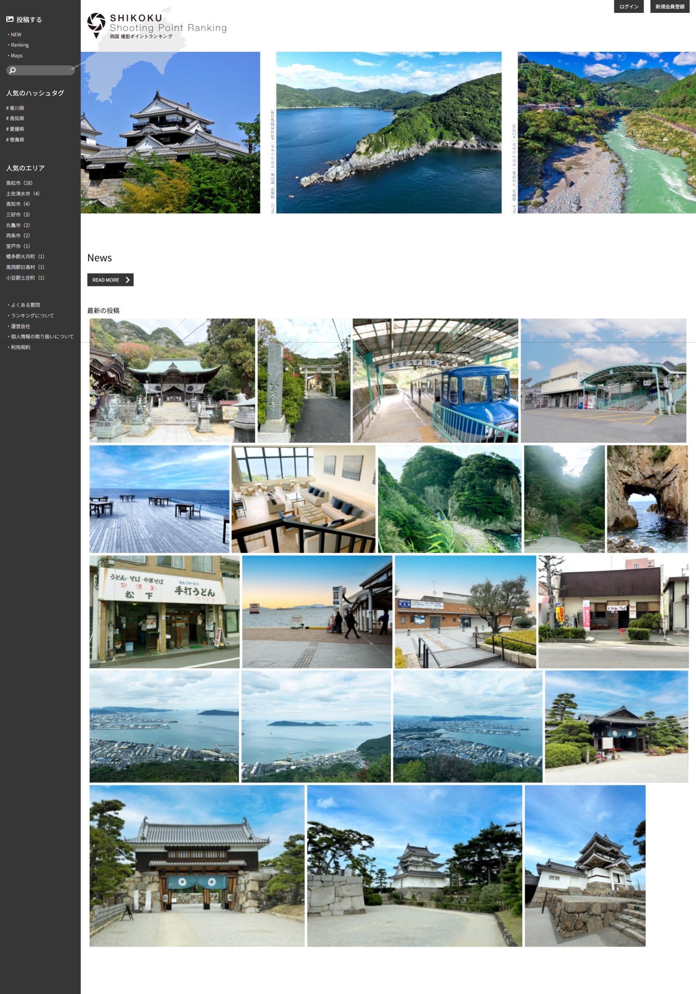
Task: Open the NEW menu item
Action: (x=16, y=35)
